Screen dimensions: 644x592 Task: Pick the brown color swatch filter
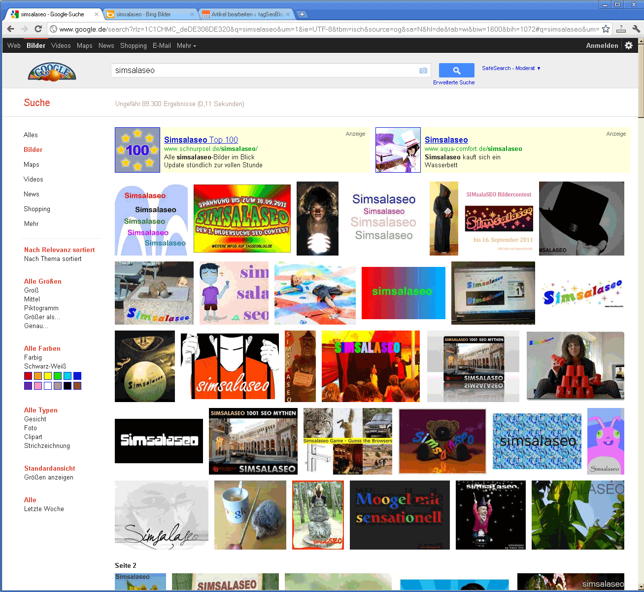click(x=77, y=386)
